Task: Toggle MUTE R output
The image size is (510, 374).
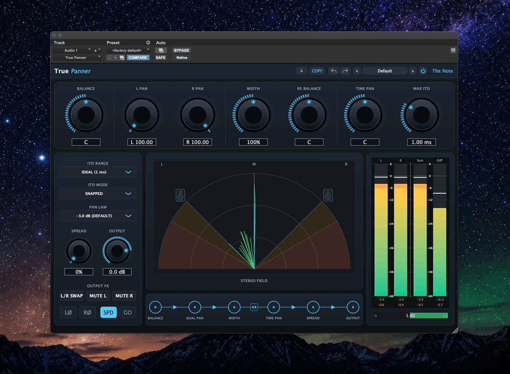Action: tap(124, 296)
